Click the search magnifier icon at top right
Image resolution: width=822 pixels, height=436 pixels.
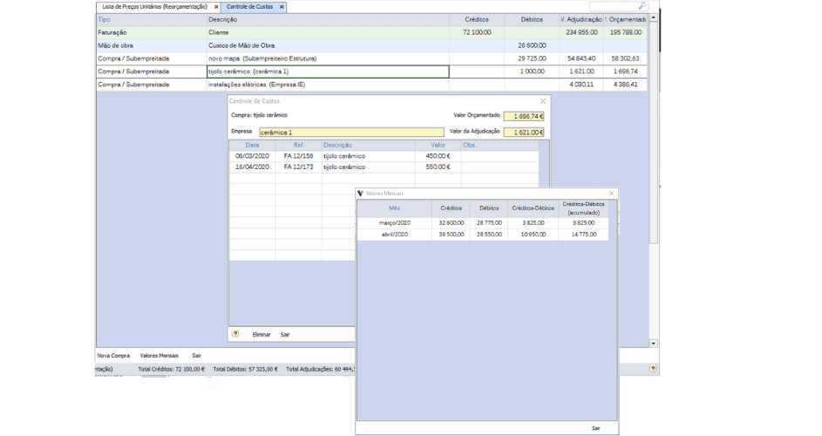(x=642, y=6)
